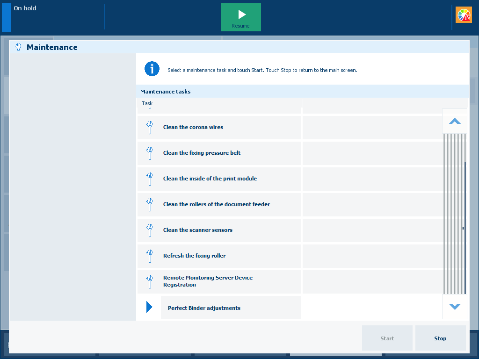Click the blue information icon

(x=152, y=69)
